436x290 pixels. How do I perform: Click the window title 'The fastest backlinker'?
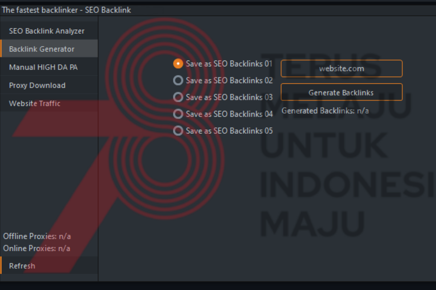point(66,10)
